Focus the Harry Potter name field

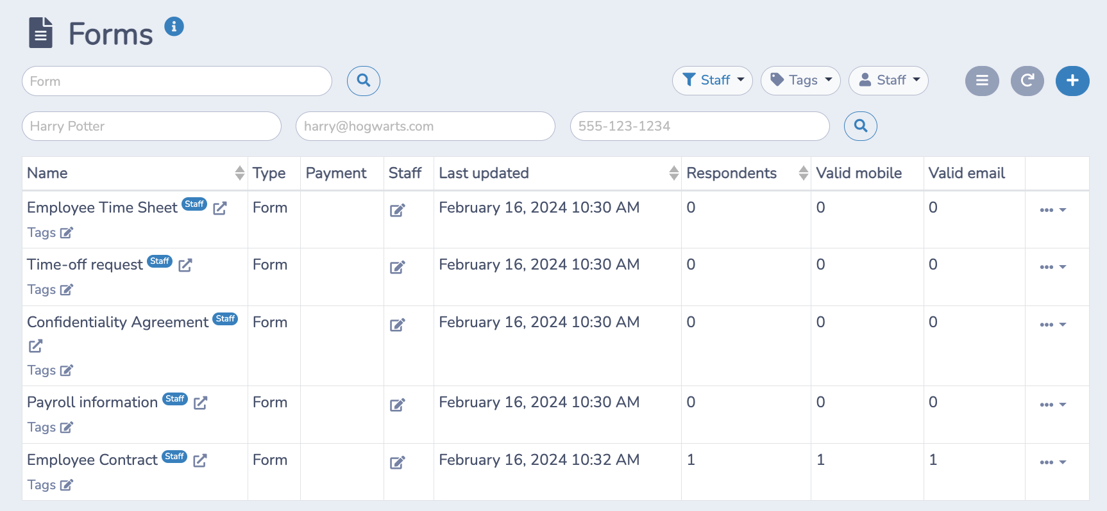click(152, 126)
